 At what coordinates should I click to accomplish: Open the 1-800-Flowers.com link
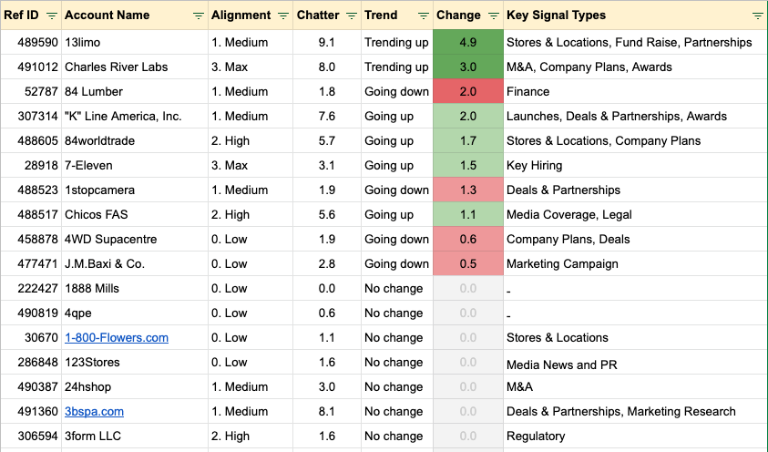coord(117,337)
